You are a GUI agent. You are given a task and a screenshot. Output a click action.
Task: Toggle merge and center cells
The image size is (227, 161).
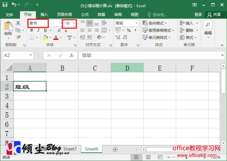104,30
